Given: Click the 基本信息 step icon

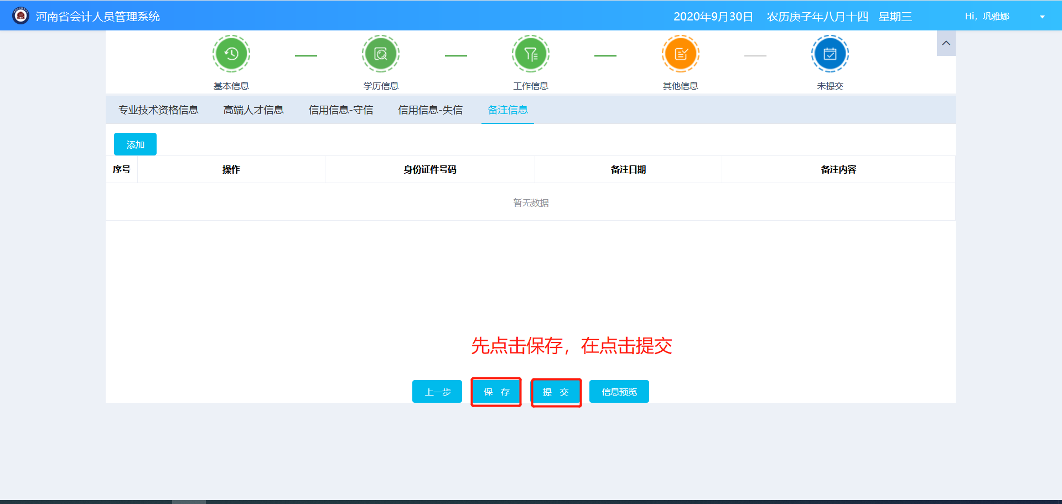Looking at the screenshot, I should click(x=231, y=53).
